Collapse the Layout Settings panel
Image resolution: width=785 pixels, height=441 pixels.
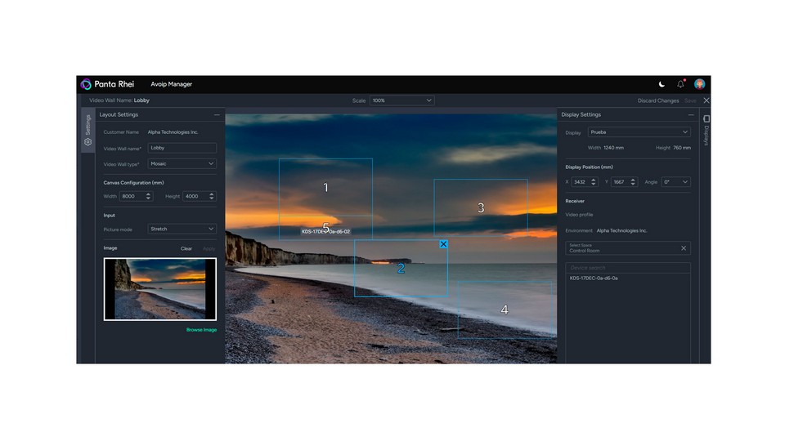pyautogui.click(x=217, y=114)
